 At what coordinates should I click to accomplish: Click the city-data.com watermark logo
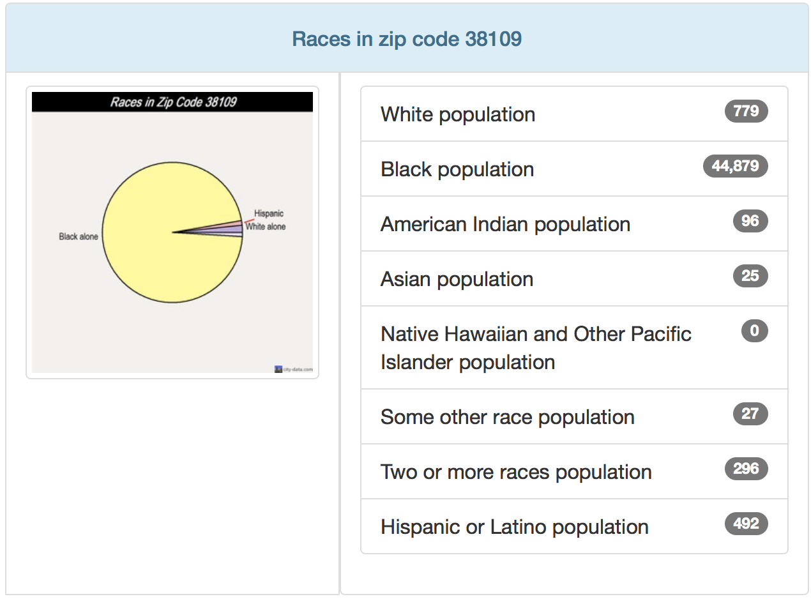point(294,369)
